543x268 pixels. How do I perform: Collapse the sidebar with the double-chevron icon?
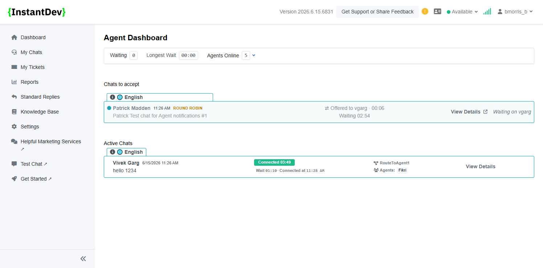tap(83, 259)
